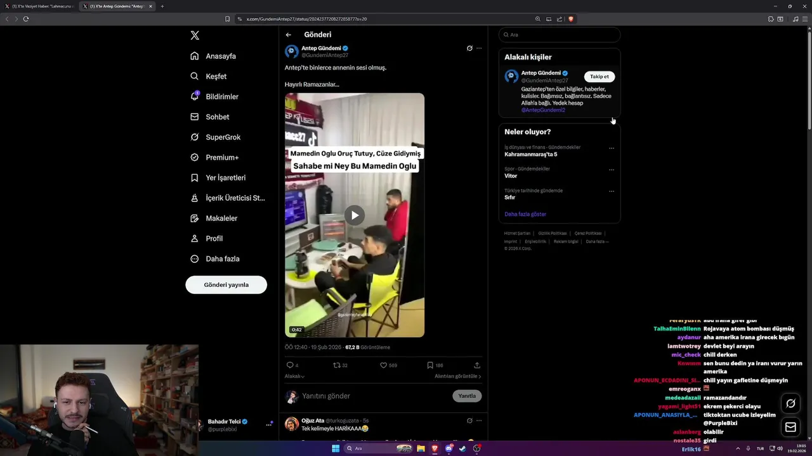Image resolution: width=812 pixels, height=456 pixels.
Task: Open İçerik Üreticisi Stüdyosu
Action: tap(228, 198)
